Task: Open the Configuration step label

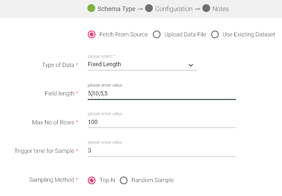Action: coord(174,9)
